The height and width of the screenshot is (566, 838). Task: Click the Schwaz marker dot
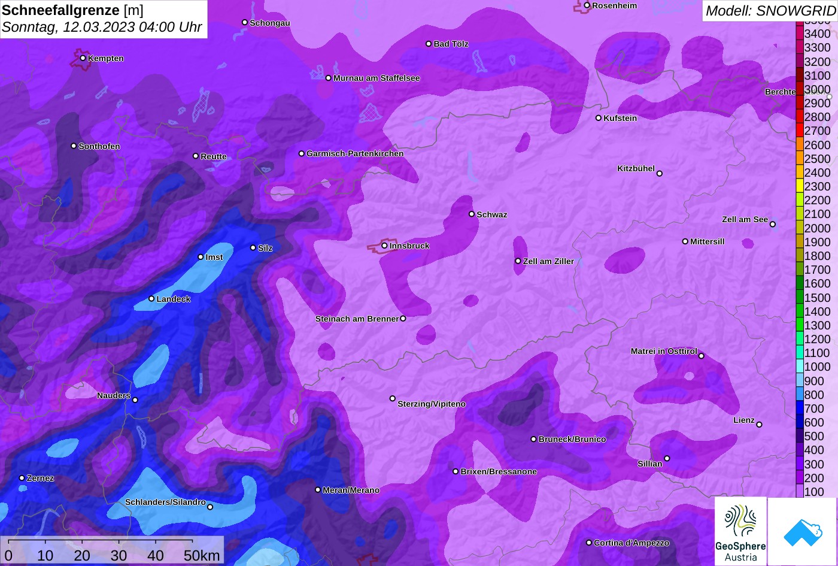[472, 214]
